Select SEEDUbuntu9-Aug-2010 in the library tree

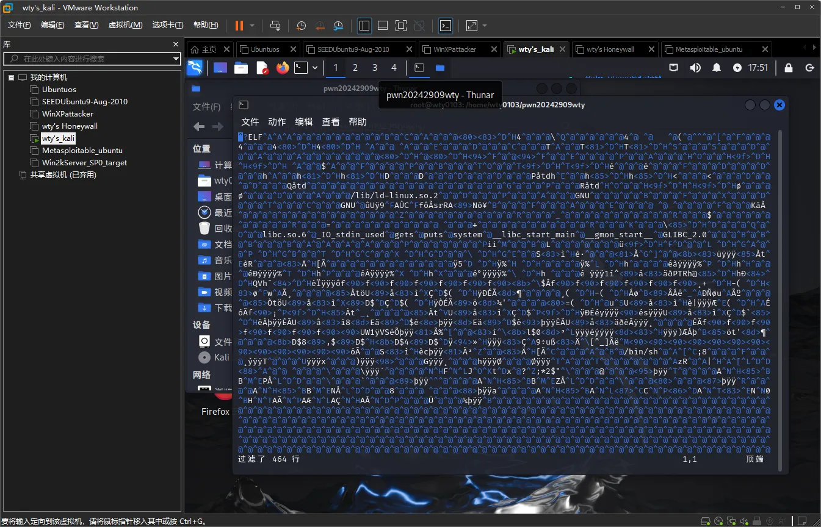coord(85,102)
